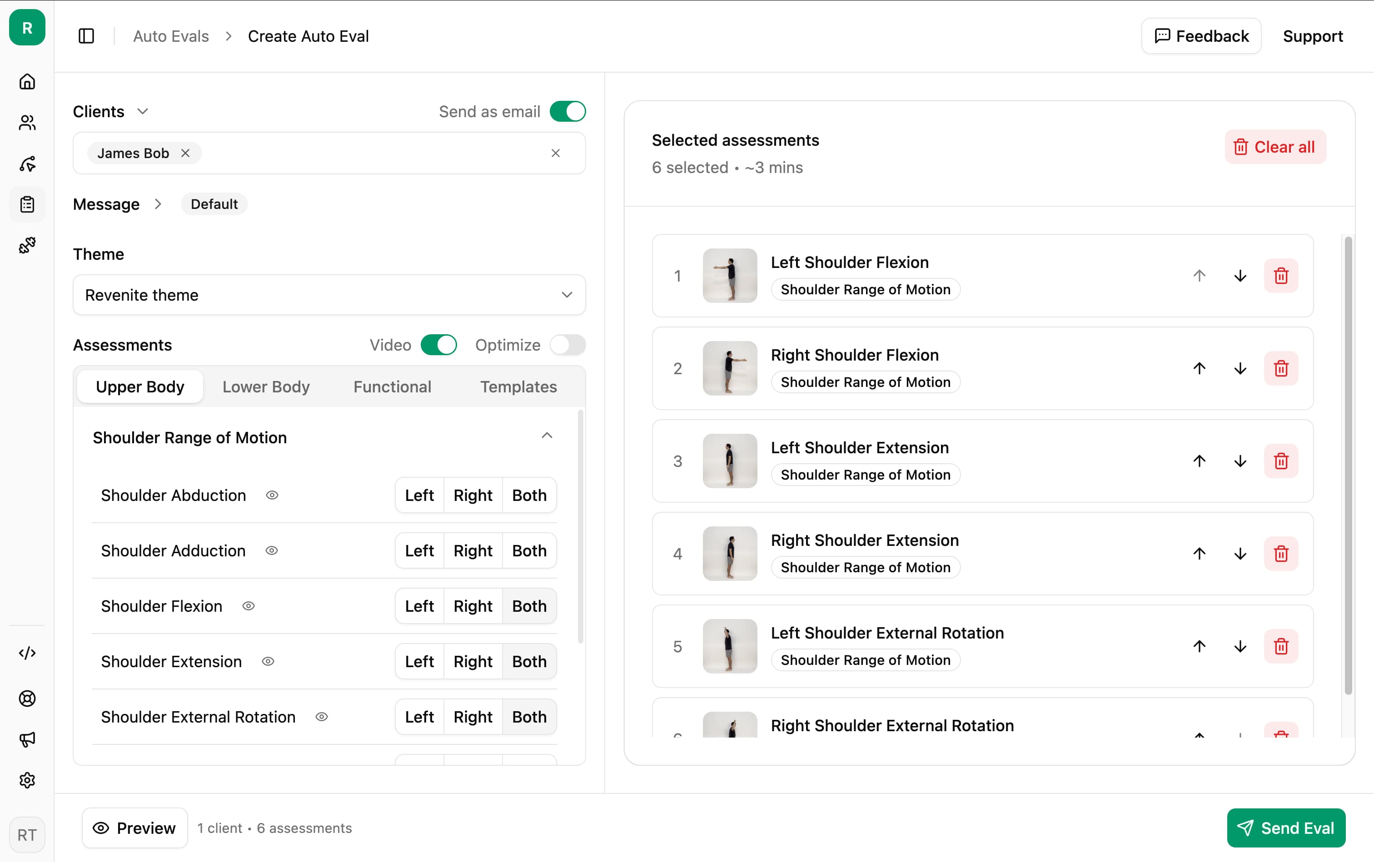1374x862 pixels.
Task: Move Right Shoulder Extension down
Action: tap(1240, 554)
